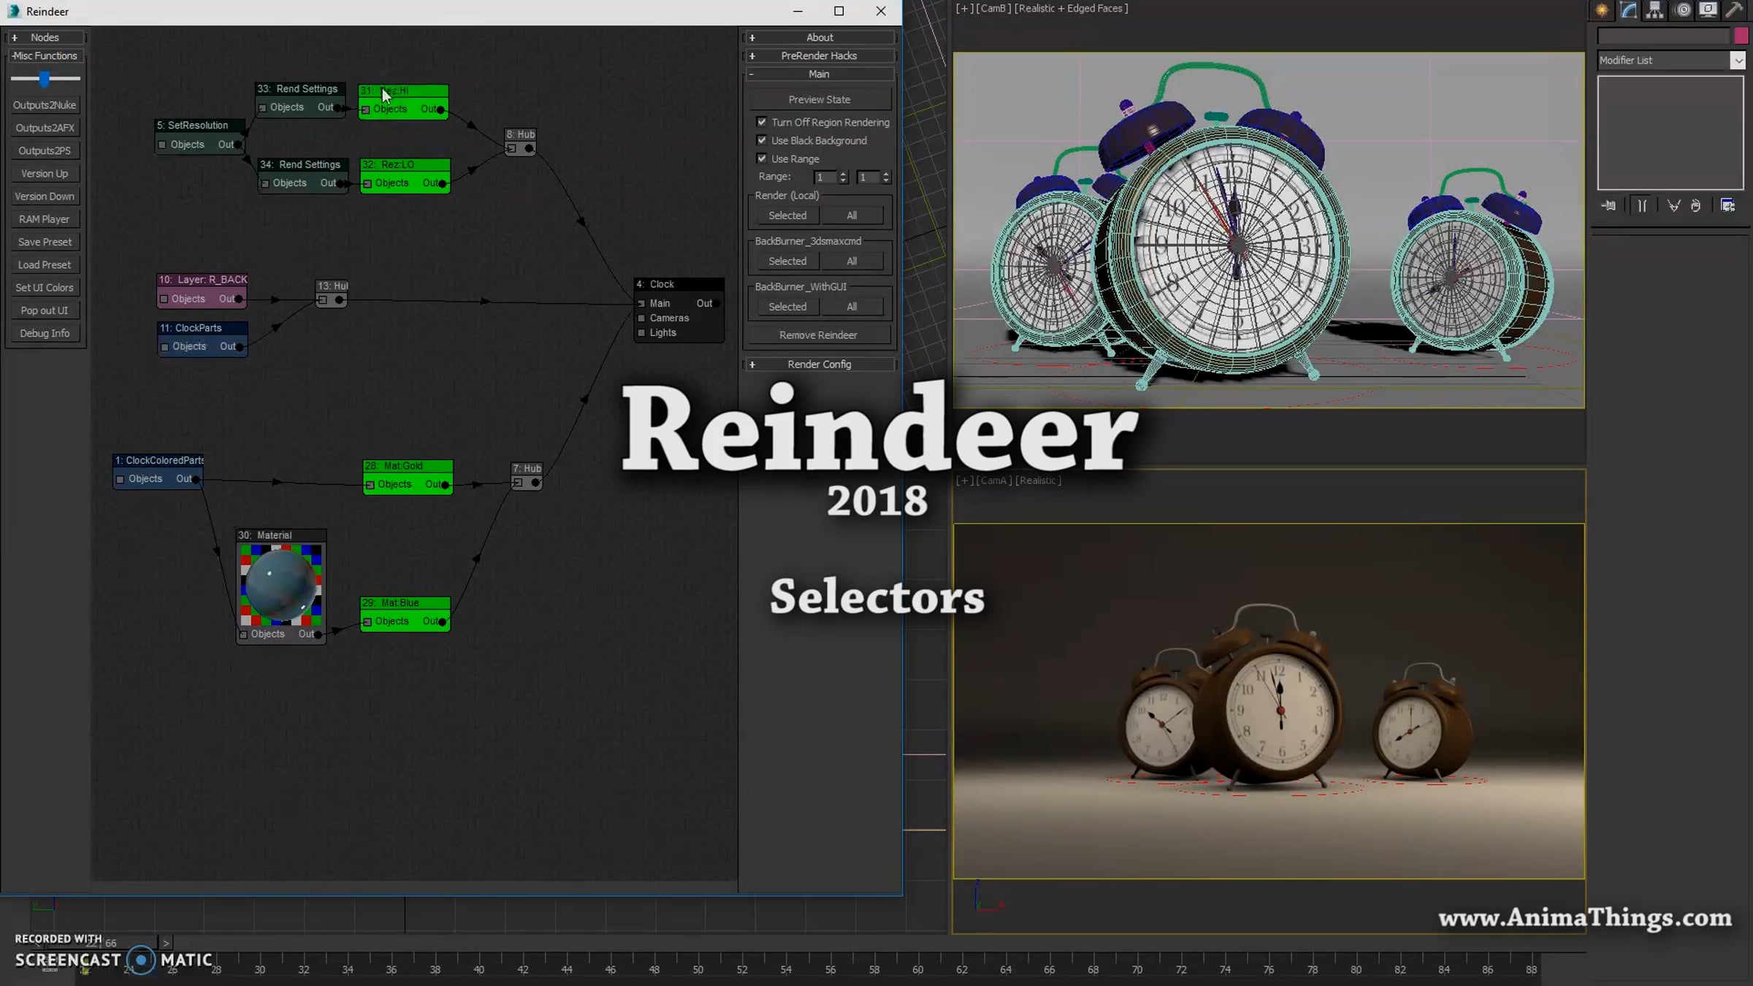Click the Debug Info button
The height and width of the screenshot is (986, 1753).
tap(45, 334)
